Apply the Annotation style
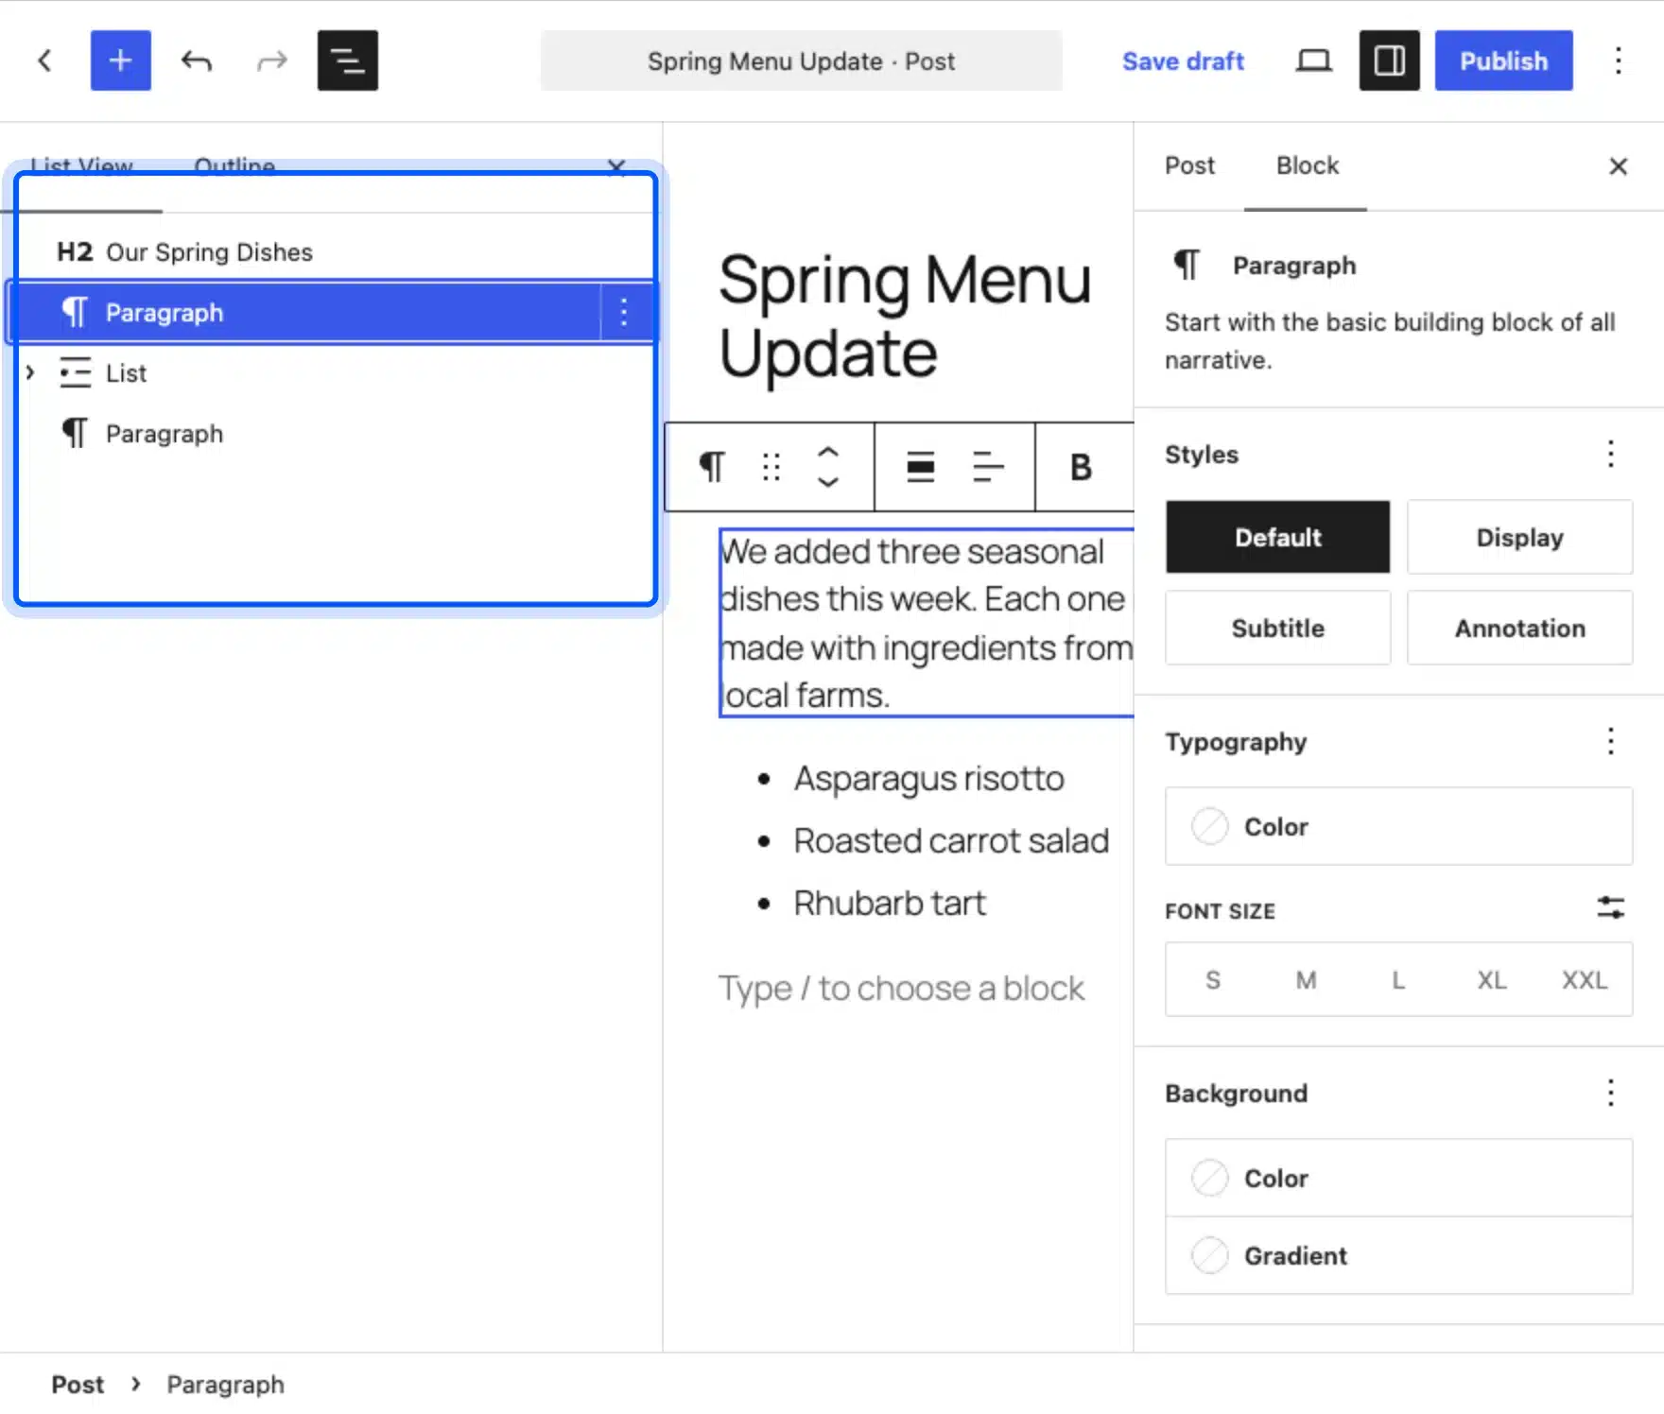Image resolution: width=1664 pixels, height=1414 pixels. pyautogui.click(x=1519, y=628)
